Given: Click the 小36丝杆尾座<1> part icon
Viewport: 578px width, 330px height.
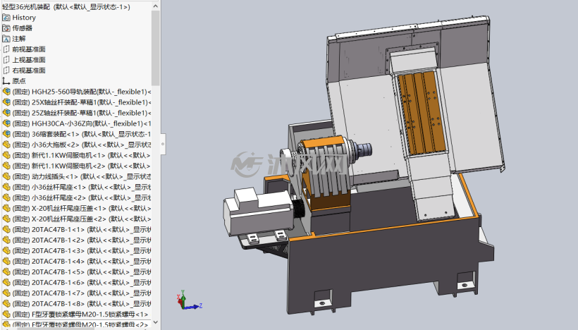Looking at the screenshot, I should (6, 187).
